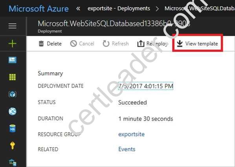Go to exportsite - Deployments breadcrumb
Viewport: 235px width, 167px height.
coord(119,8)
